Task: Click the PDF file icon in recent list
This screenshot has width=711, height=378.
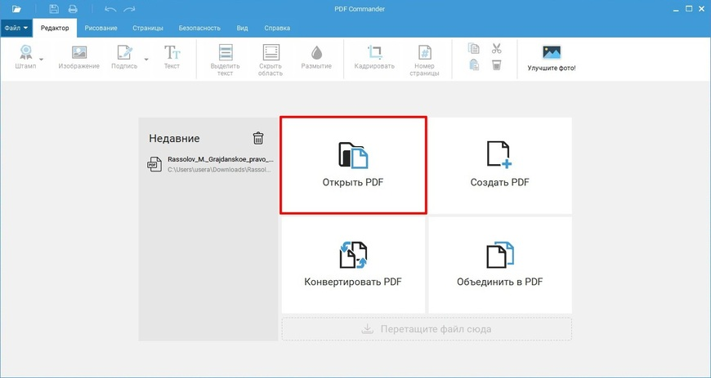Action: click(x=154, y=164)
